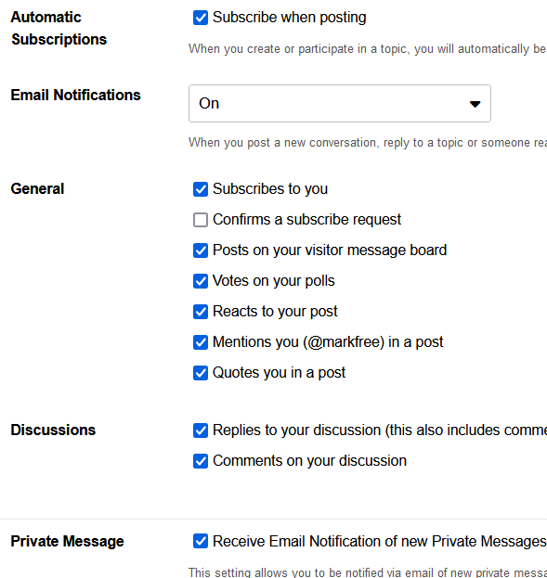Click the Email Notifications dropdown arrow
Viewport: 547px width, 578px height.
click(x=475, y=104)
